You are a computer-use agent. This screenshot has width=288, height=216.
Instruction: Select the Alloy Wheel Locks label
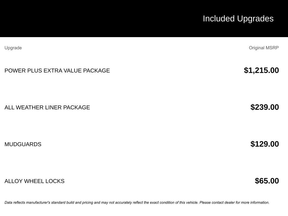click(34, 181)
